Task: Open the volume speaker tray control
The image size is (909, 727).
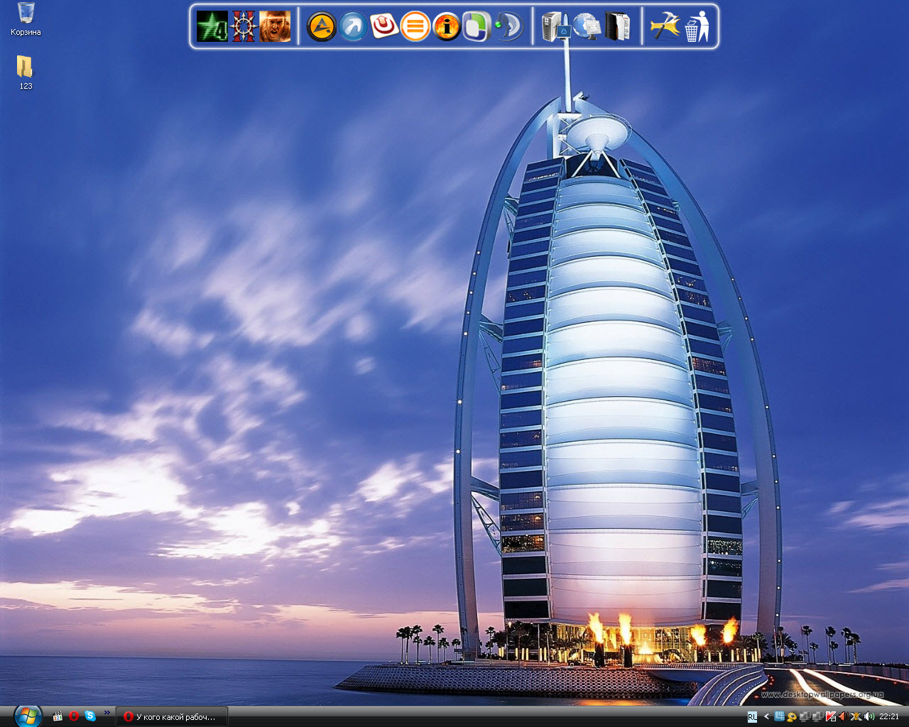Action: tap(869, 717)
